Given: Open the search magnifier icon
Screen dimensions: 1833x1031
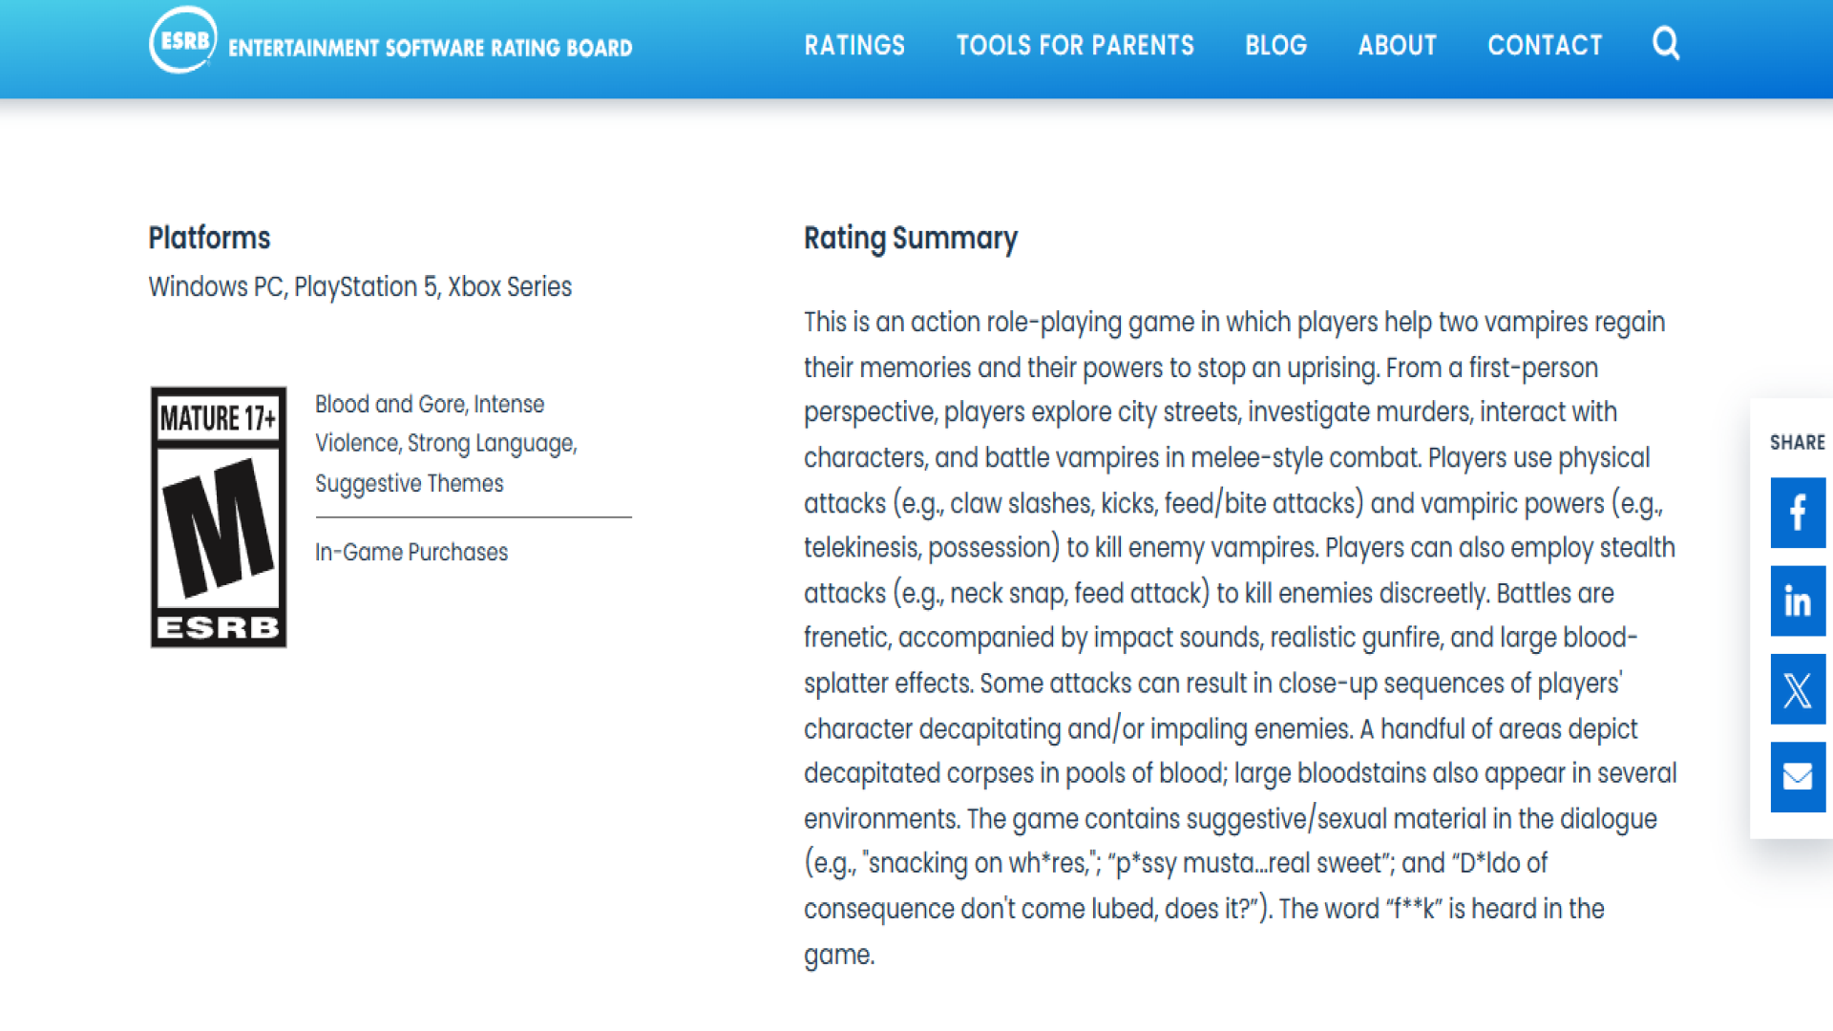Looking at the screenshot, I should pos(1666,44).
